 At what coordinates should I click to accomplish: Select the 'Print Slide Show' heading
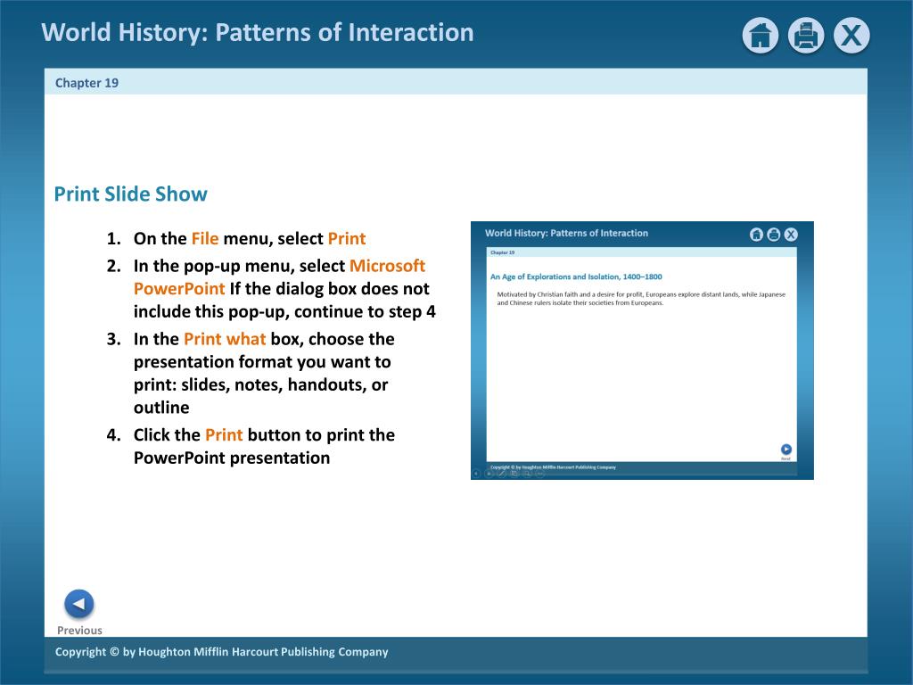pyautogui.click(x=130, y=194)
